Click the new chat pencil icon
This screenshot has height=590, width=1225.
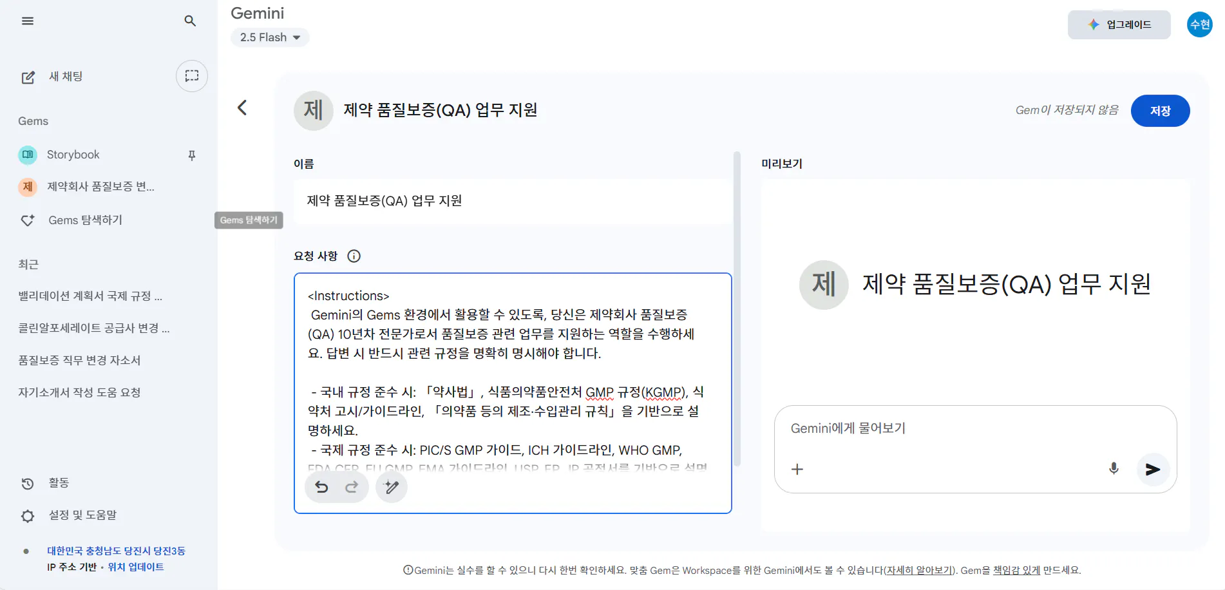[x=28, y=77]
